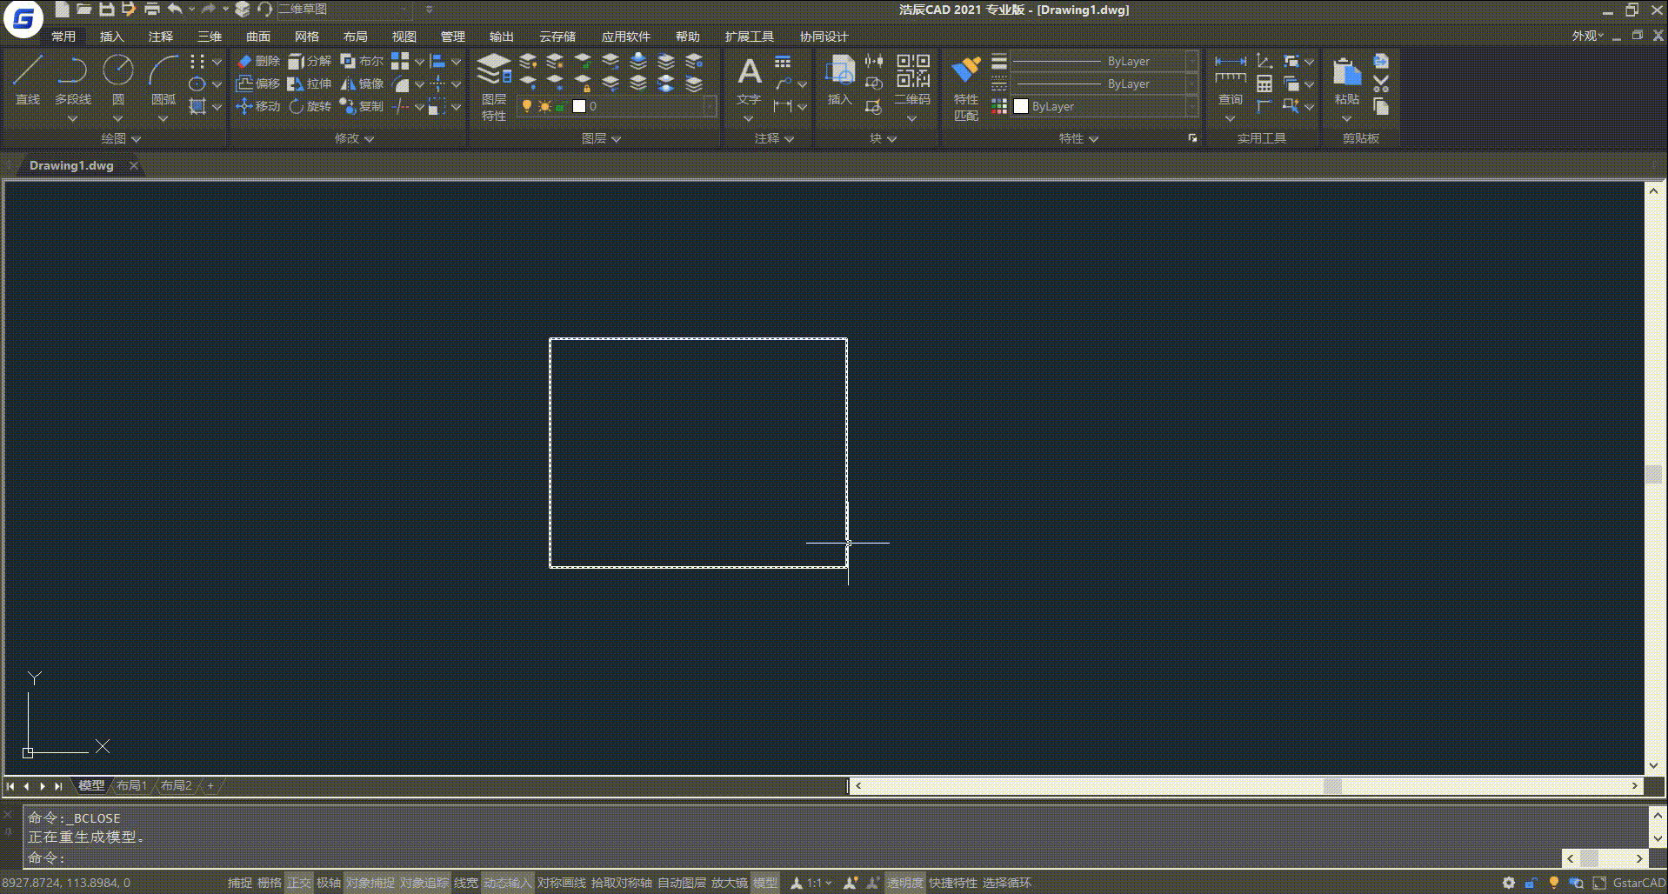The width and height of the screenshot is (1668, 894).
Task: Click the Rotate (旋转) tool
Action: coord(310,106)
